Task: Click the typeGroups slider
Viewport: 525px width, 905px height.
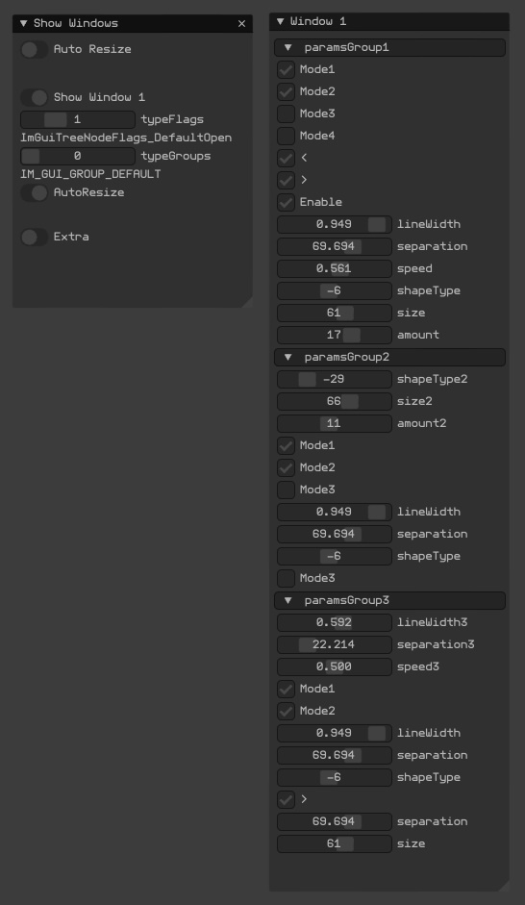Action: [x=78, y=156]
